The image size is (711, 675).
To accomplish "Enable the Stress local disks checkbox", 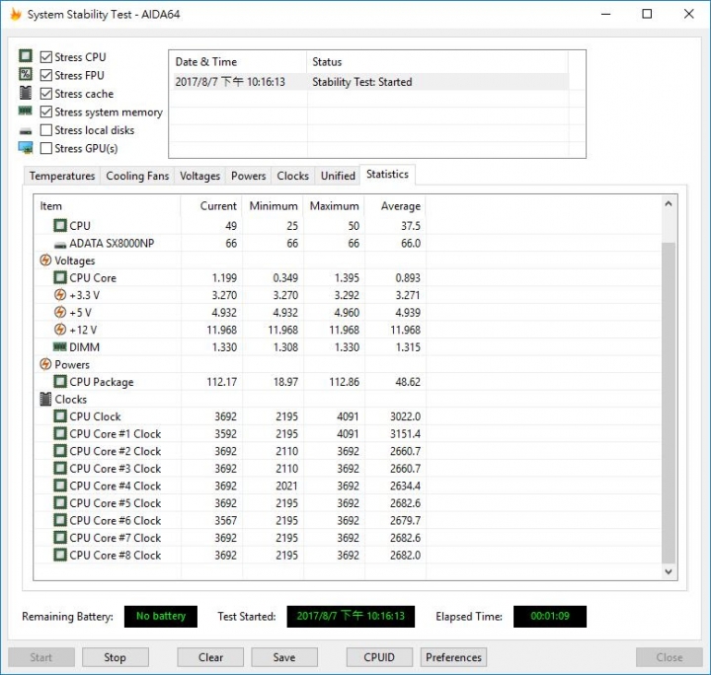I will pyautogui.click(x=45, y=130).
